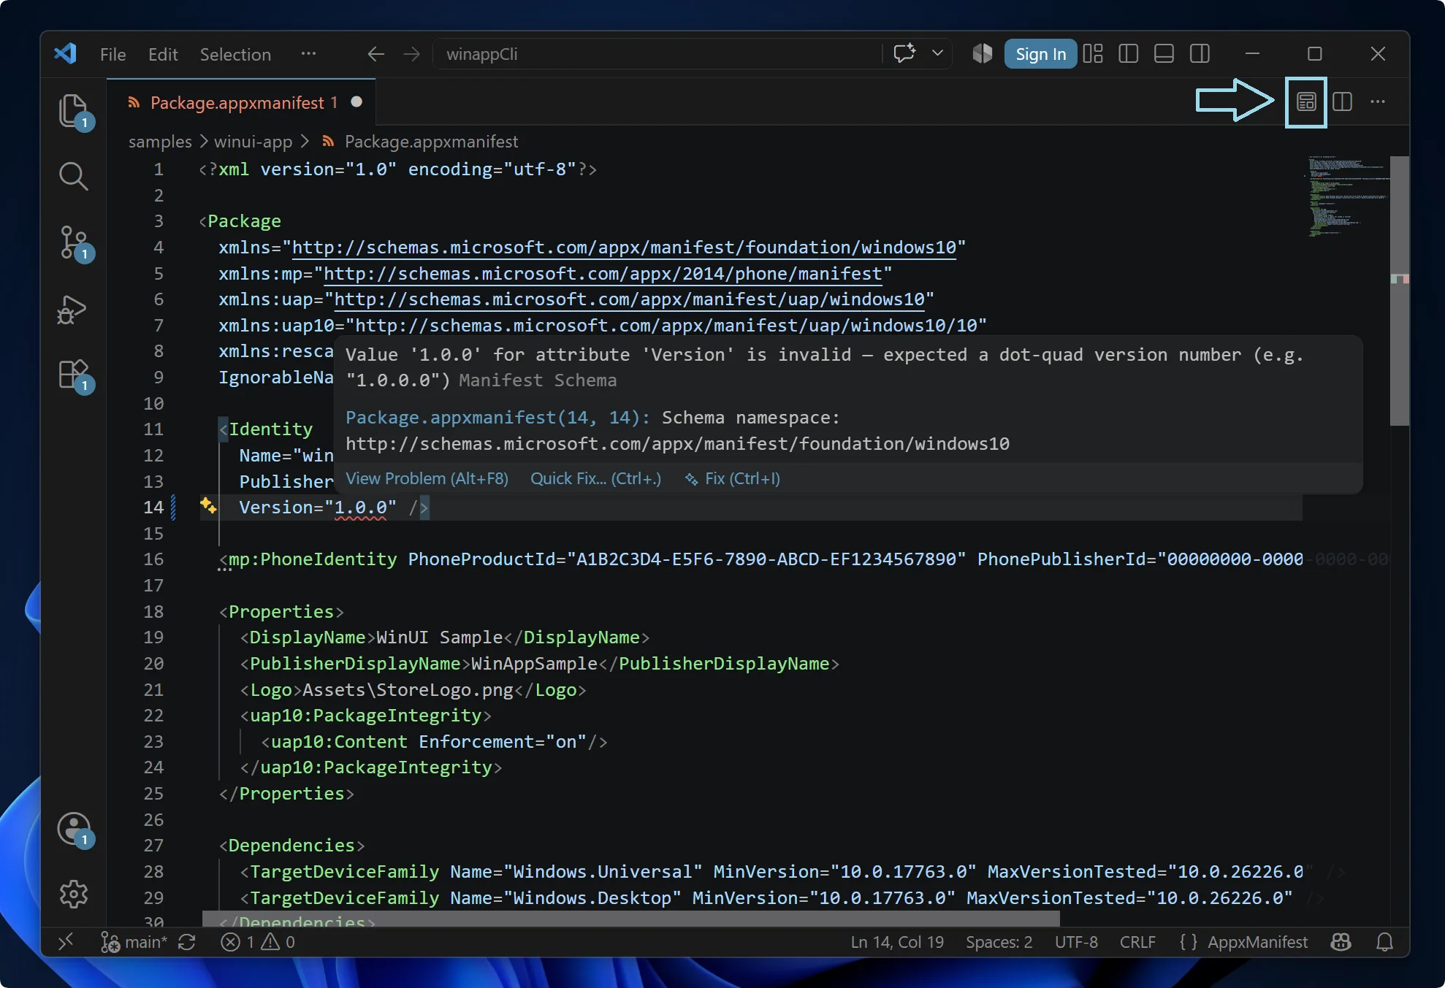Click the VS Code logo icon
The image size is (1445, 988).
[66, 53]
